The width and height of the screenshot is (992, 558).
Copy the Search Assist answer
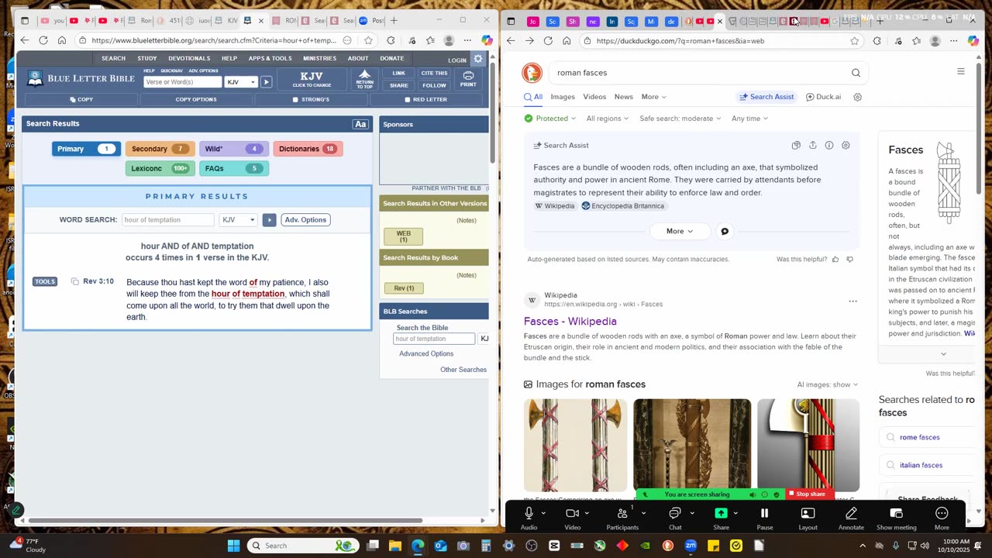(x=796, y=146)
